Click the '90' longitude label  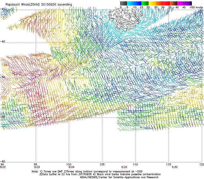2,165
